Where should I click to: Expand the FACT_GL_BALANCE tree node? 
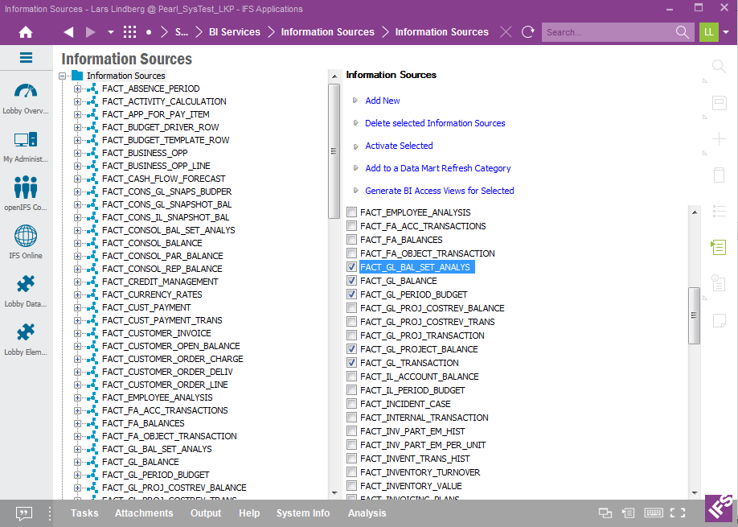[x=78, y=462]
